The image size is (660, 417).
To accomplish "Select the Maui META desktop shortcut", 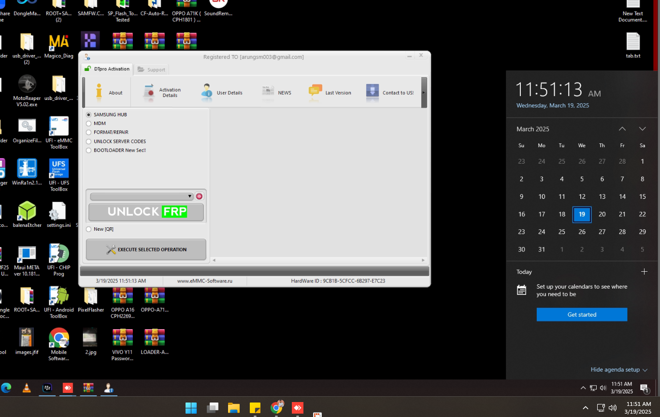I will (x=27, y=260).
